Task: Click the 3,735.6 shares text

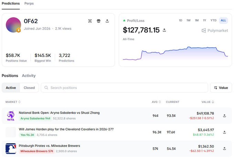Action: click(47, 135)
